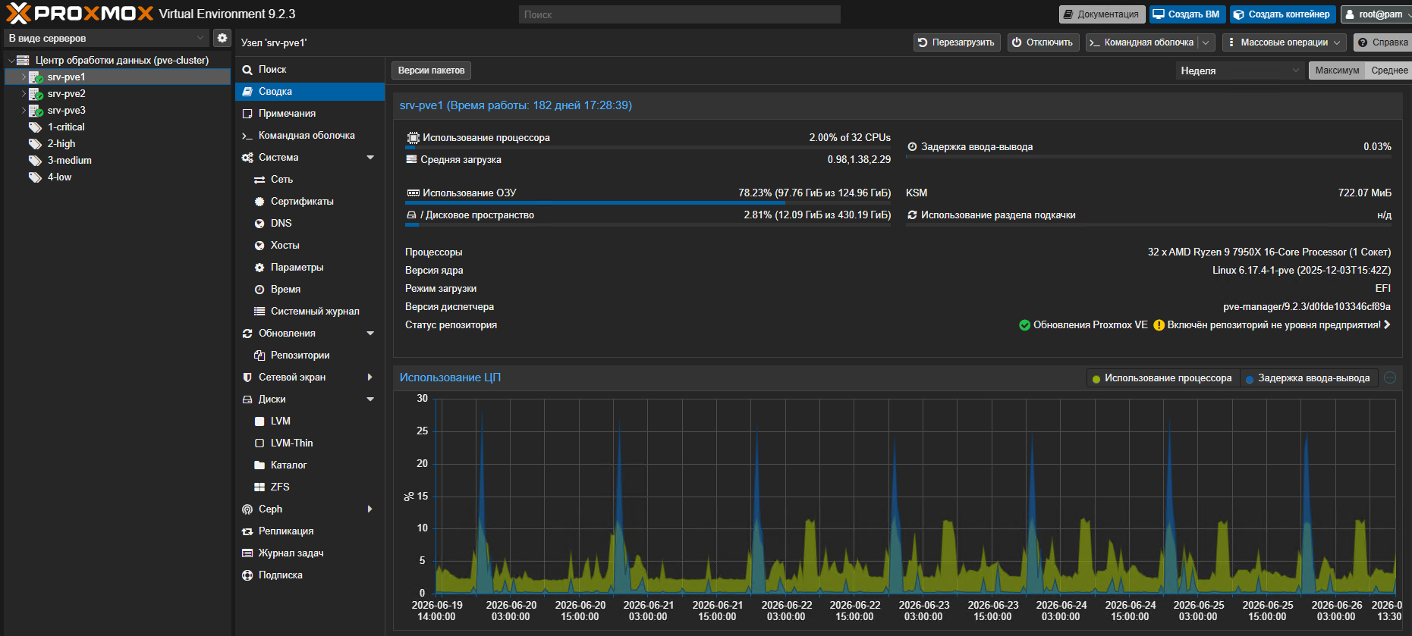1412x636 pixels.
Task: Open the Справка help button
Action: [1382, 42]
